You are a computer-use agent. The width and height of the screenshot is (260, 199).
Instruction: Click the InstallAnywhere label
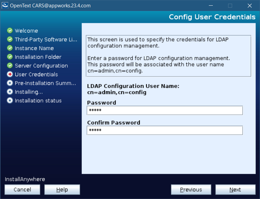pos(25,179)
